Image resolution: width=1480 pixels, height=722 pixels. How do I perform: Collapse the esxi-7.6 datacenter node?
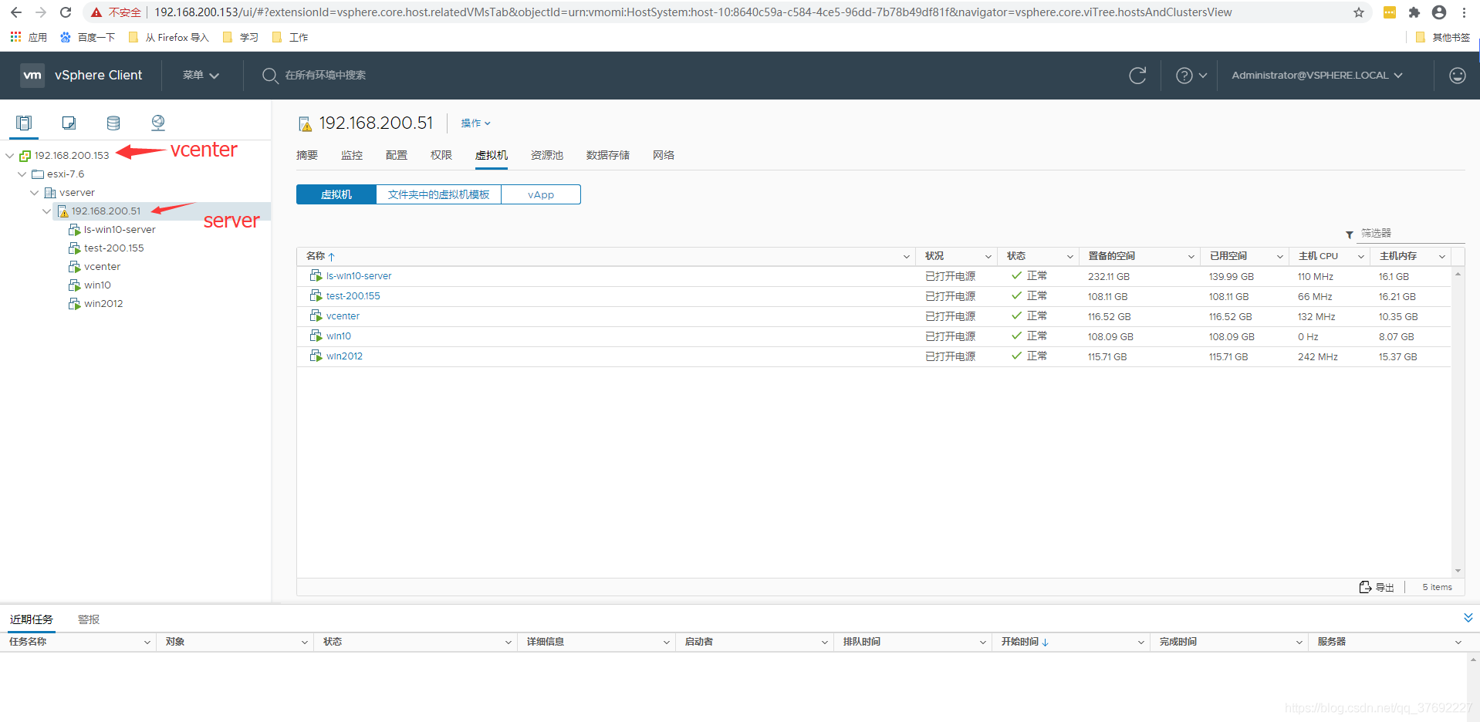pos(22,174)
